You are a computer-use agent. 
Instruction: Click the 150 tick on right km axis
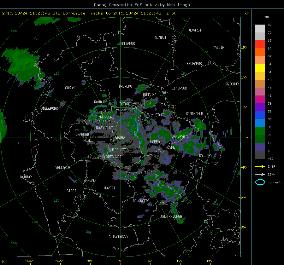coord(244,47)
